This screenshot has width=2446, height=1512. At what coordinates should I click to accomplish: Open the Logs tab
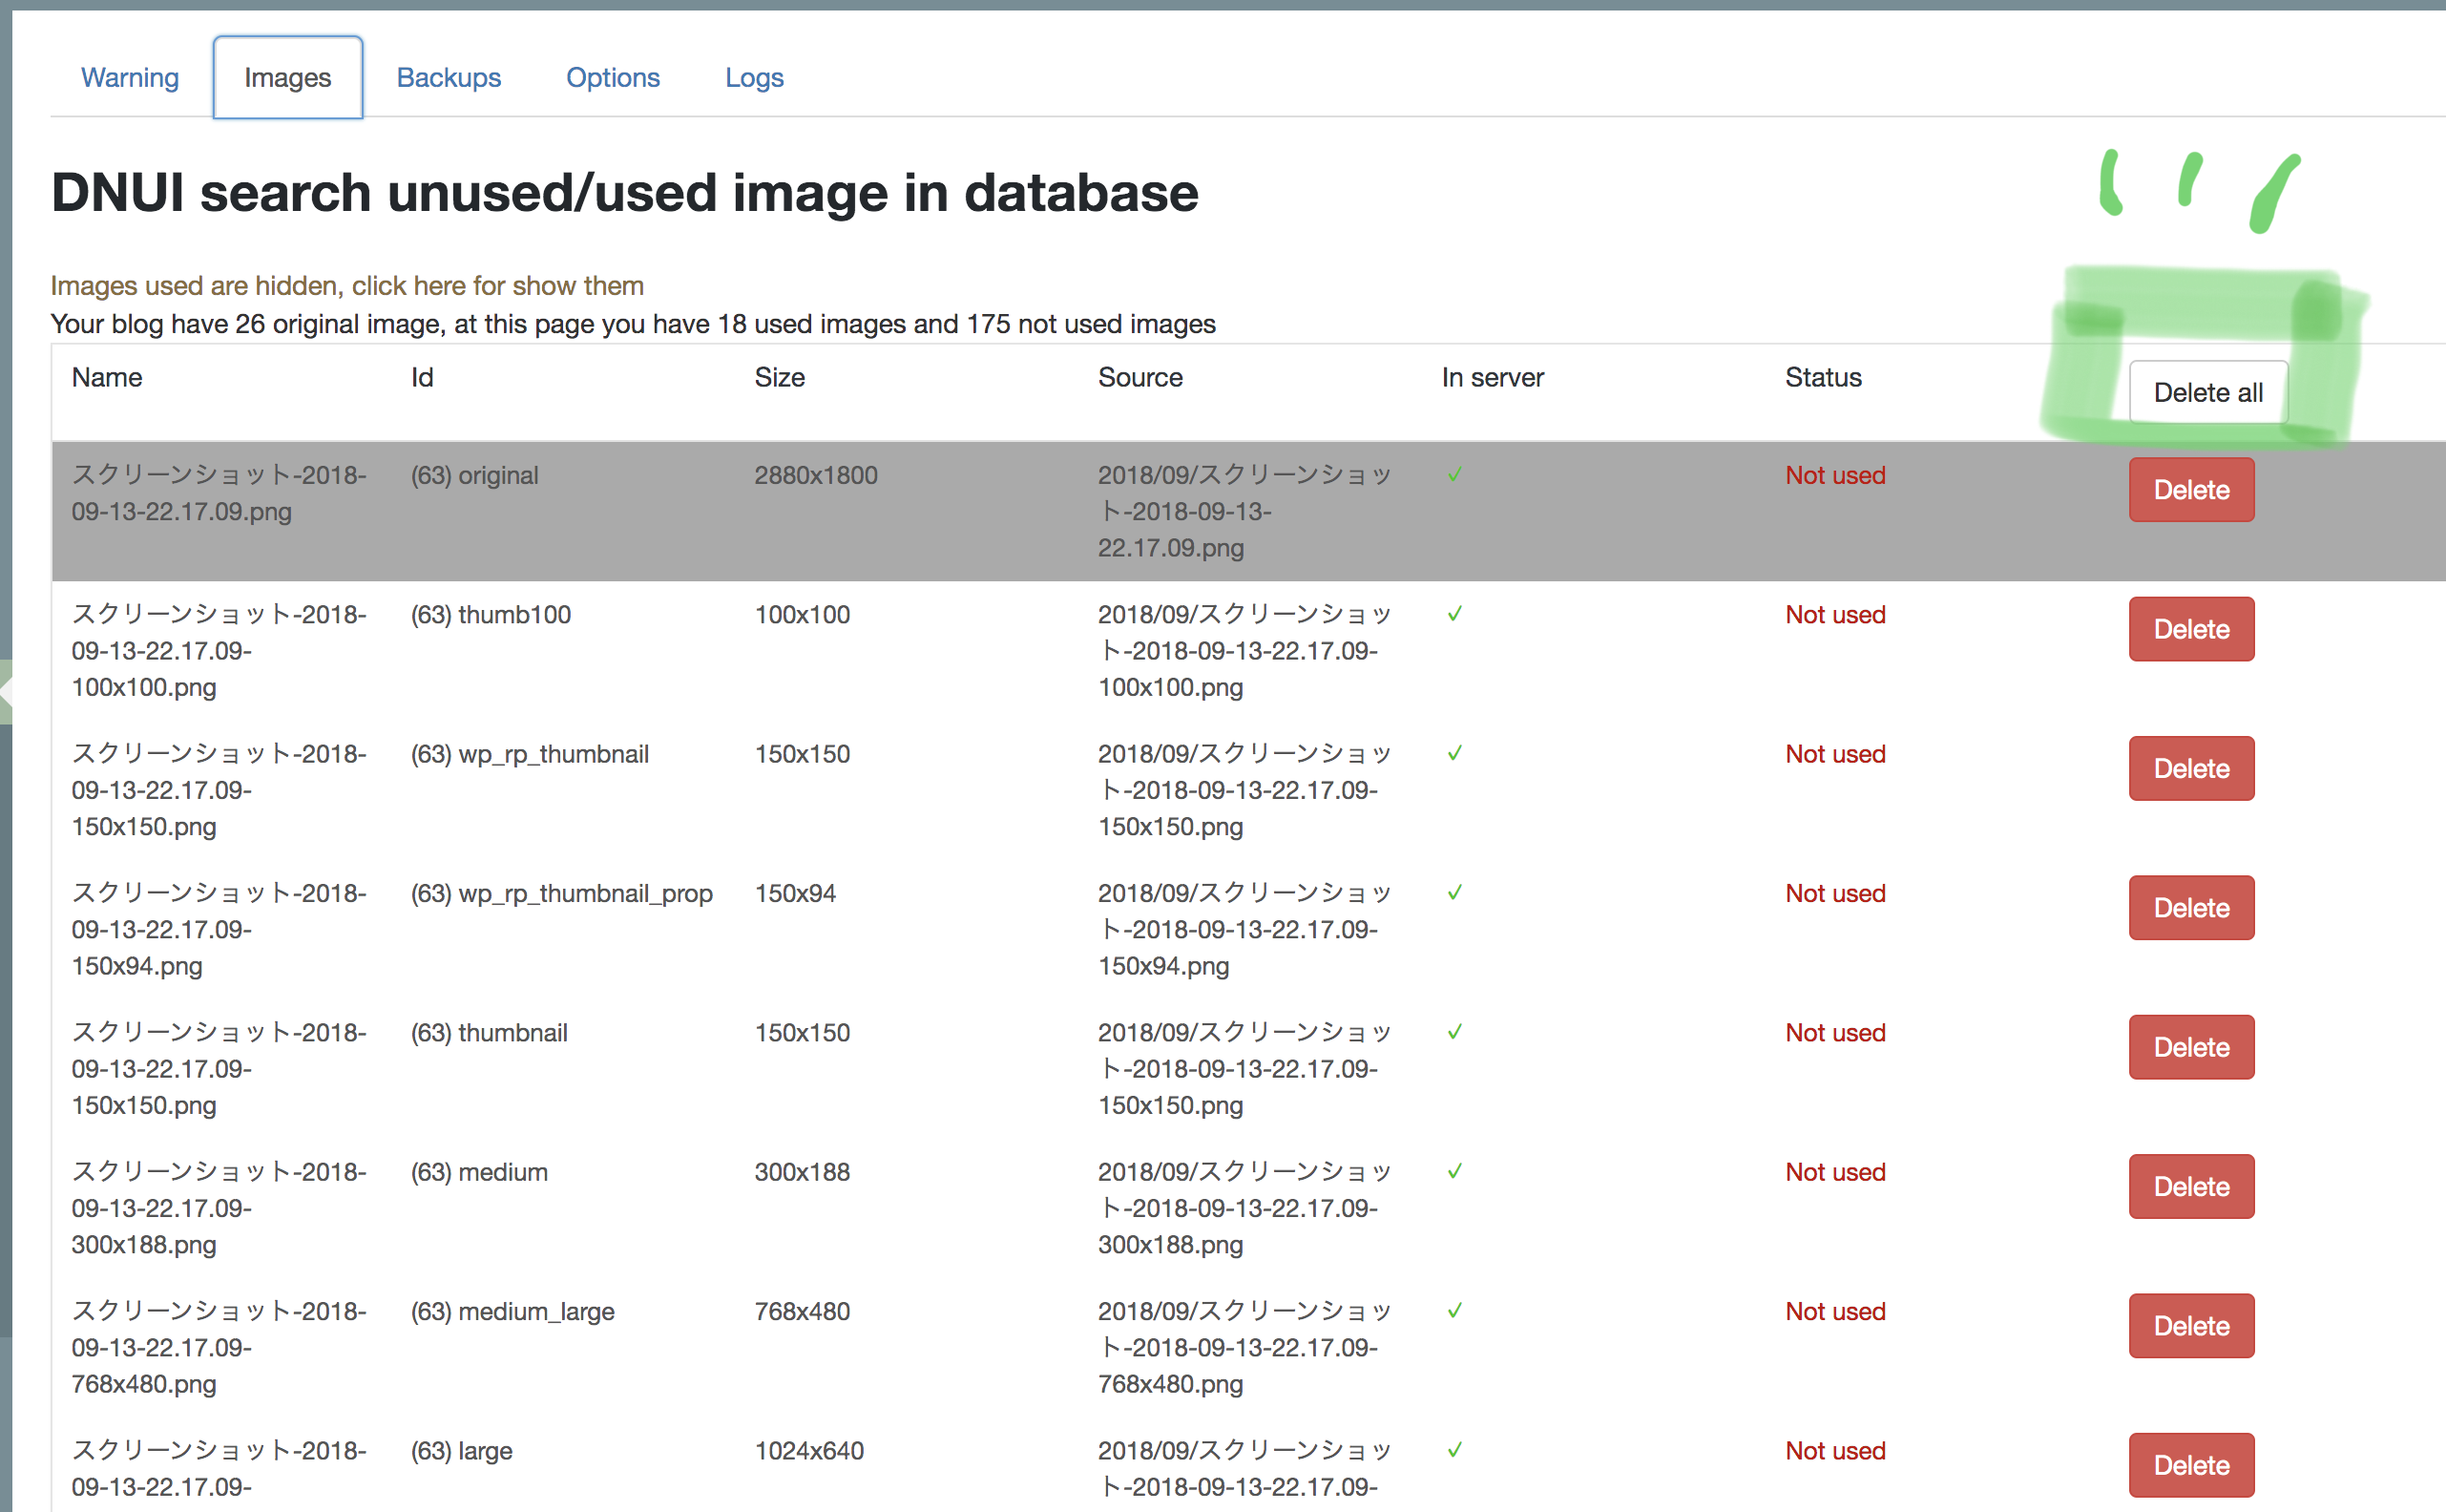click(x=755, y=77)
